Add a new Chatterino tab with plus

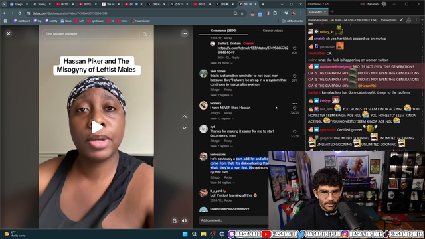332,12
